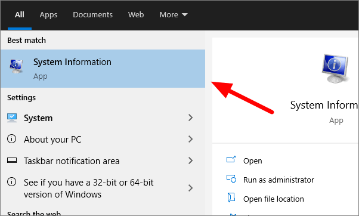
Task: Click the Open file location folder icon
Action: coord(231,198)
